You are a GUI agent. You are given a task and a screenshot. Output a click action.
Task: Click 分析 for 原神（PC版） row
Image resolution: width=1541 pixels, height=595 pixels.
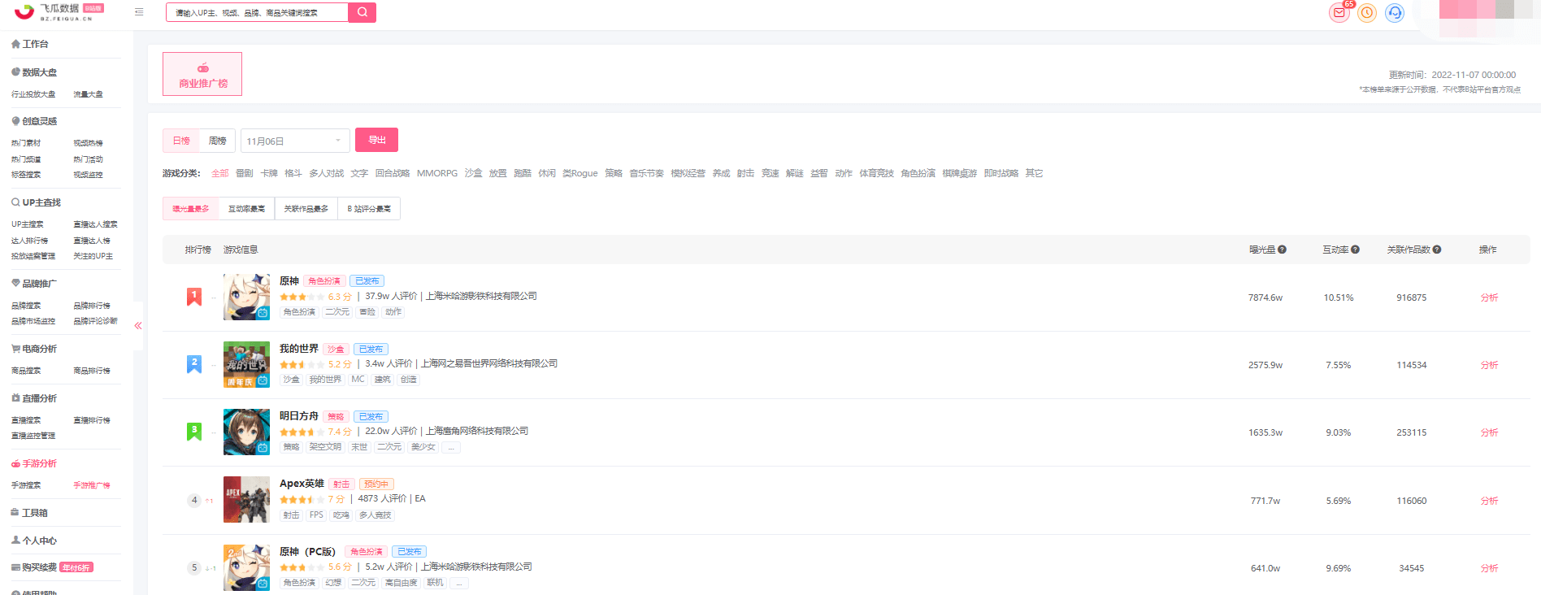point(1489,568)
